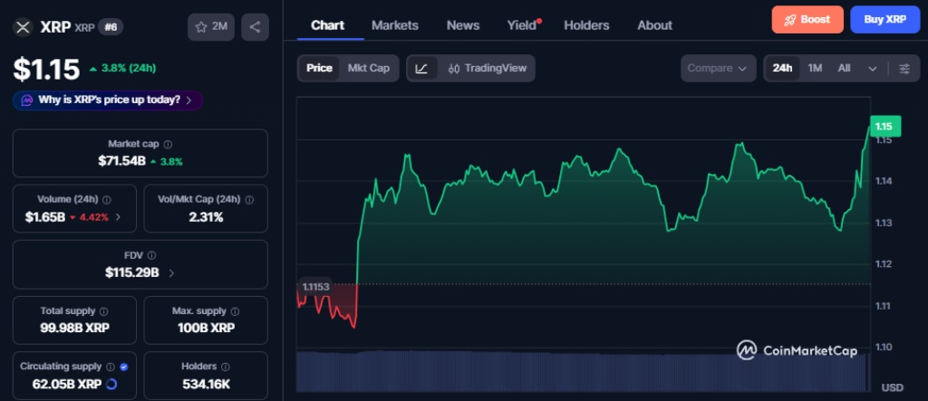This screenshot has height=401, width=928.
Task: Click the 1.15 current price chart label
Action: 885,127
